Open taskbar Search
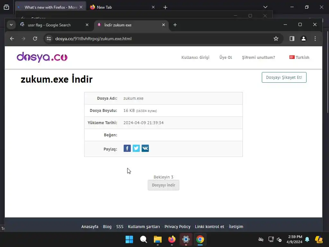The width and height of the screenshot is (329, 247). (144, 239)
